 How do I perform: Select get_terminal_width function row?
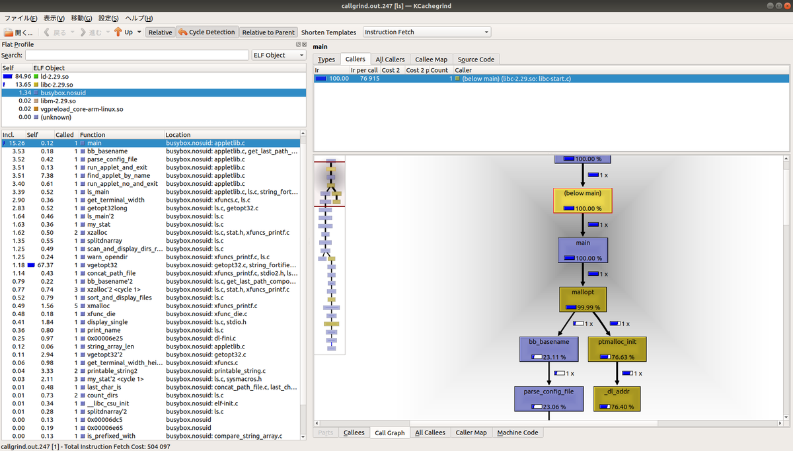(150, 200)
